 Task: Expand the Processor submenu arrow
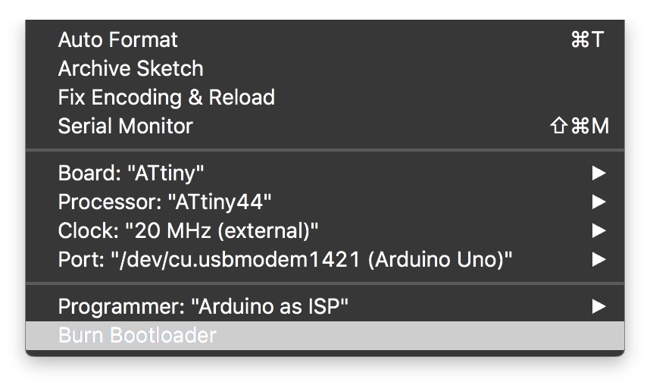click(x=598, y=202)
